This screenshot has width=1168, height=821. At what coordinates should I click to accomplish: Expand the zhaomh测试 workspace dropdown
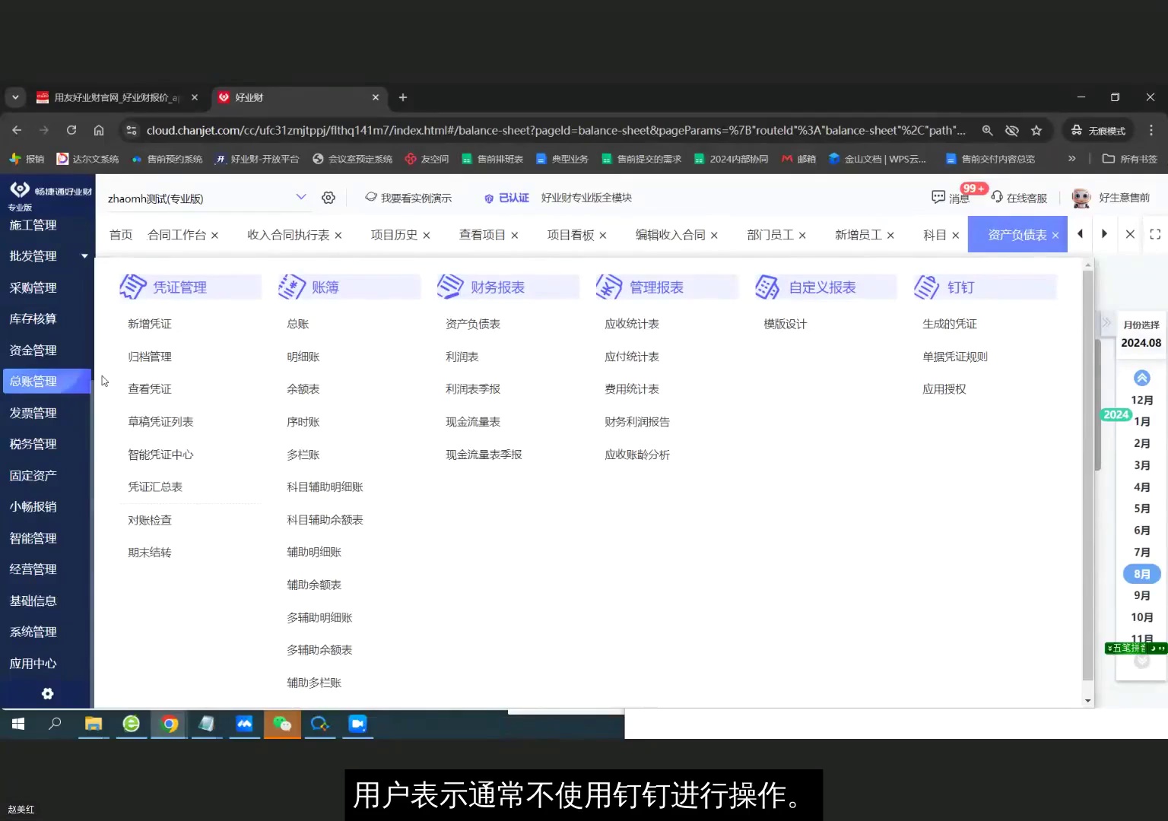tap(301, 197)
